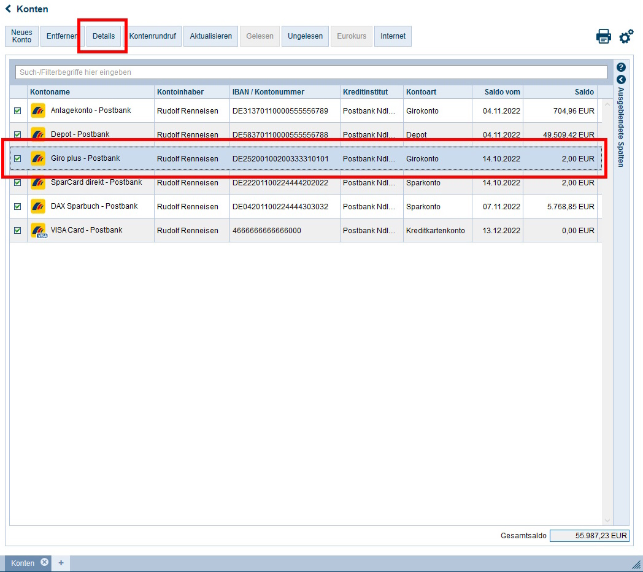Click the date 13.12.2022
Image resolution: width=643 pixels, height=572 pixels.
501,231
